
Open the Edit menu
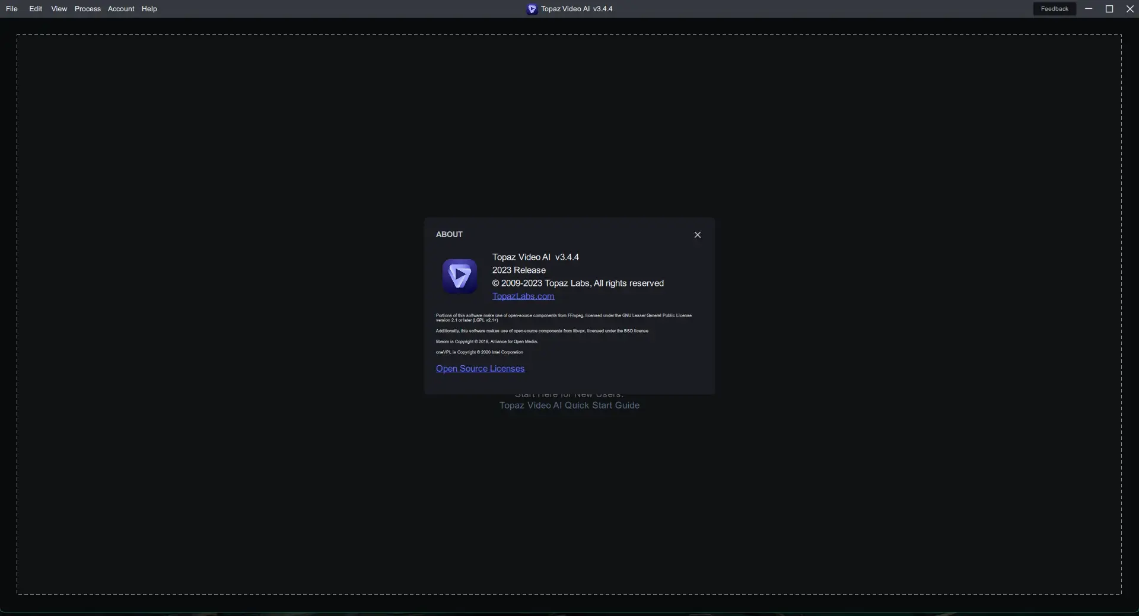pyautogui.click(x=36, y=9)
